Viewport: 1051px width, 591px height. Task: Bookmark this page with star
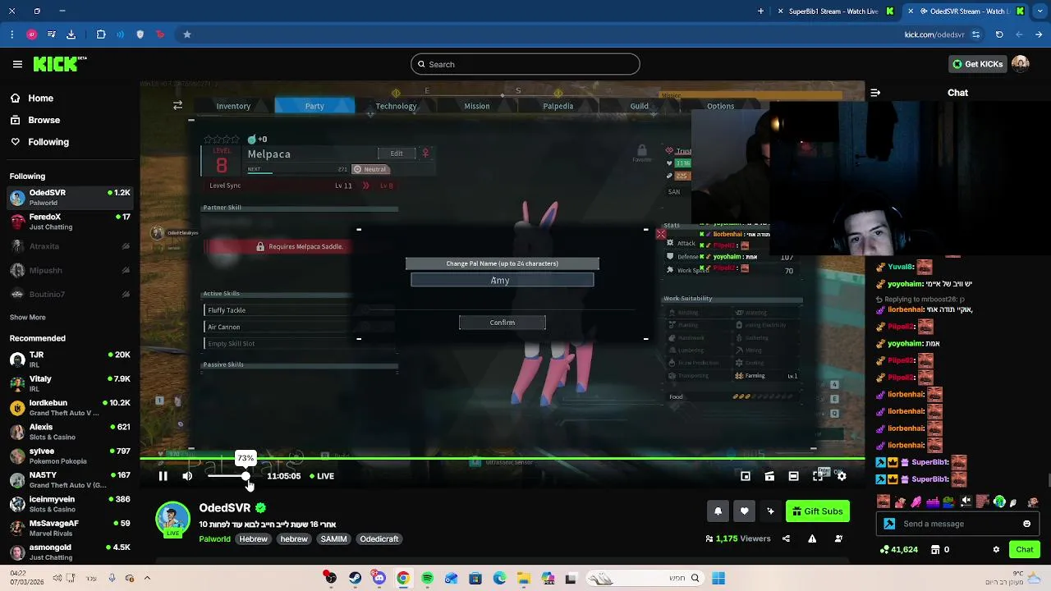point(187,34)
